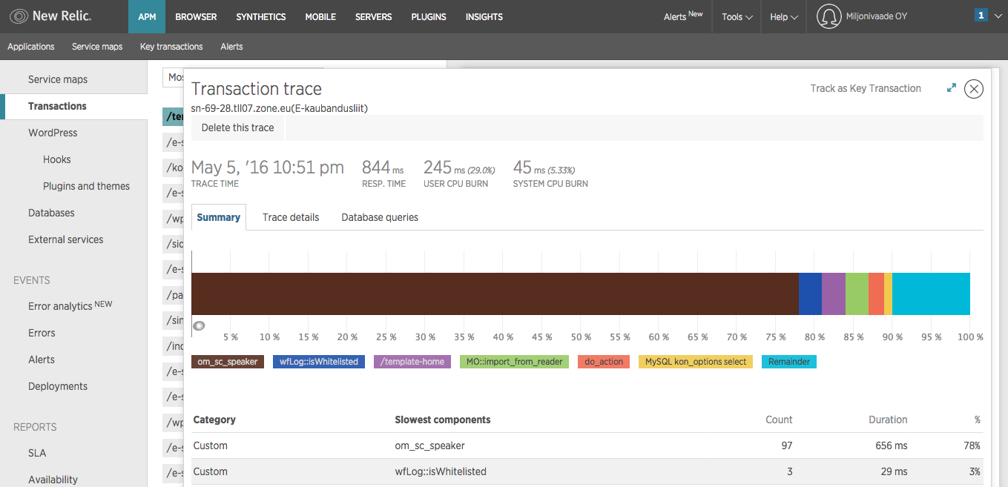Open the SYNTHETICS product tab
The image size is (1008, 487).
point(261,16)
